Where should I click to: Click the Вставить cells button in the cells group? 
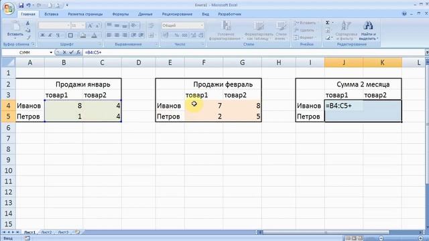305,23
